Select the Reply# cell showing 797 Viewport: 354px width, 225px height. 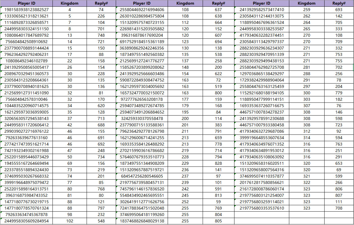pos(101,208)
